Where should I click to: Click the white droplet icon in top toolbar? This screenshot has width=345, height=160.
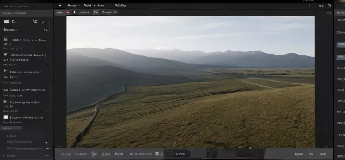pyautogui.click(x=74, y=12)
